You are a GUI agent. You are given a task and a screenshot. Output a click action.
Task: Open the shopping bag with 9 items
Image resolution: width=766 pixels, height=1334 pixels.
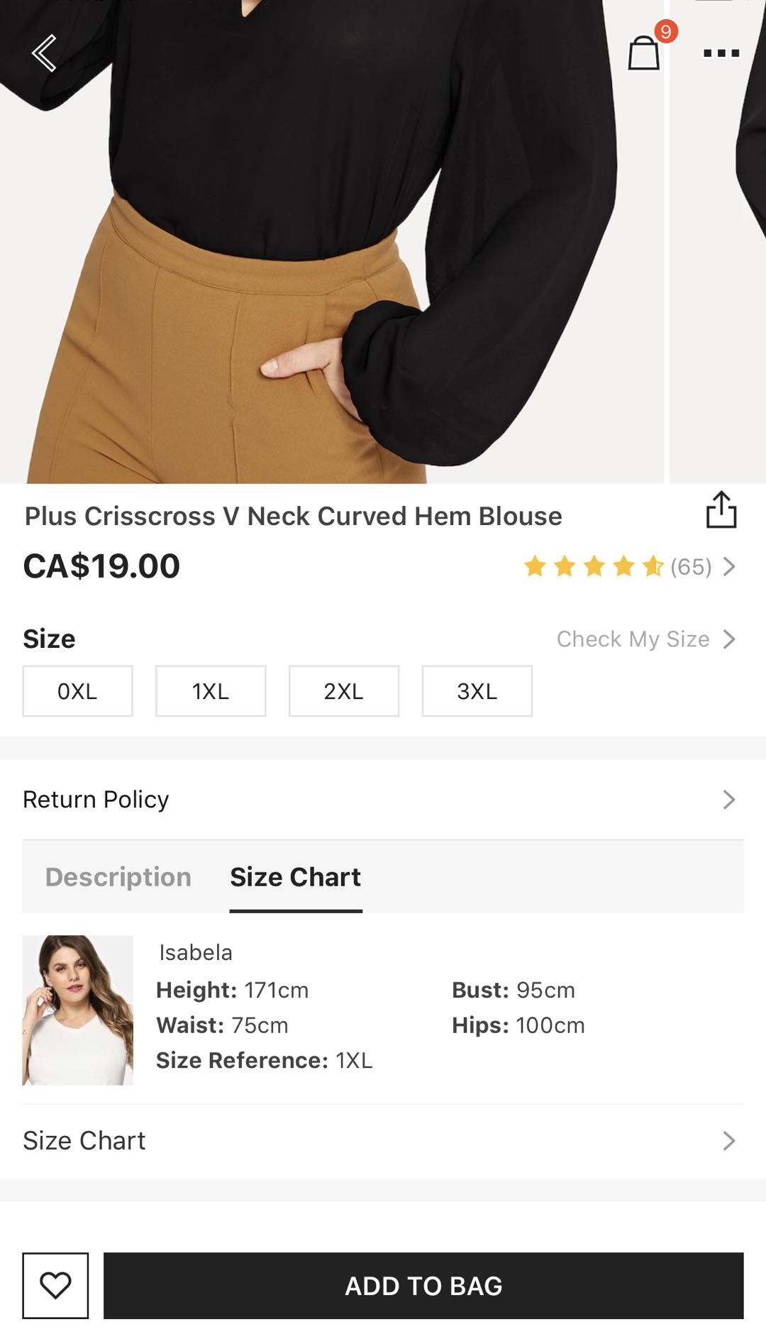click(644, 53)
